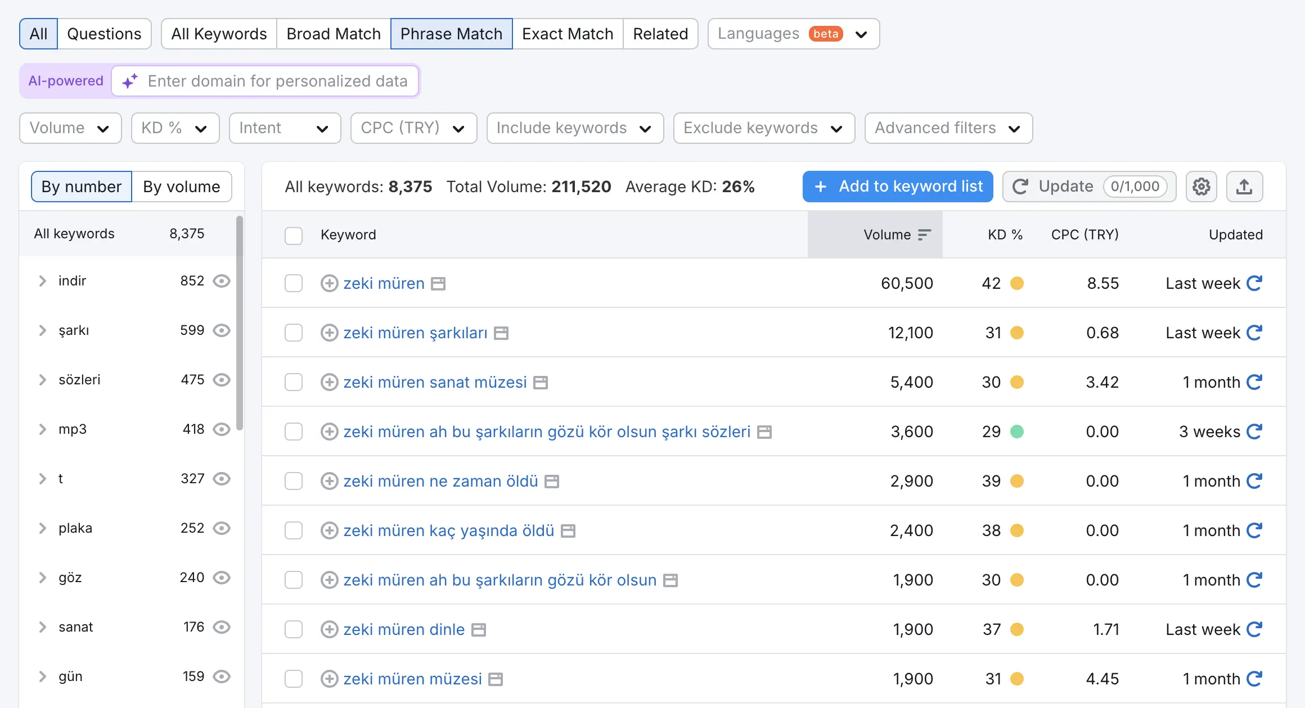Refresh the top 'zeki müren' row
1305x708 pixels.
[1254, 283]
